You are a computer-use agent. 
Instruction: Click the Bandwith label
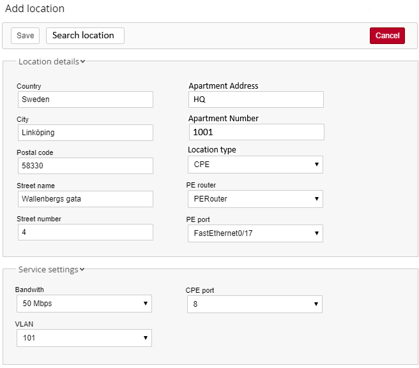click(29, 290)
